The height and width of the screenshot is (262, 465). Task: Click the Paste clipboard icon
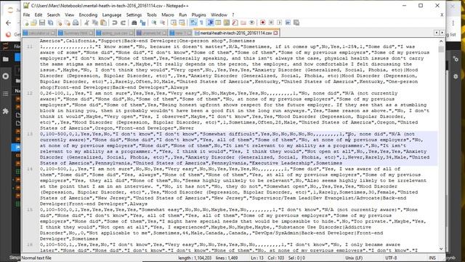(103, 23)
